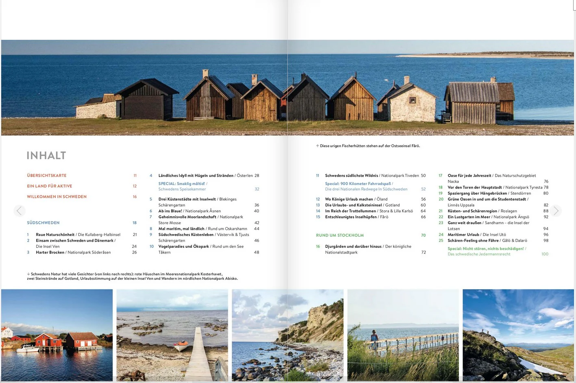576x383 pixels.
Task: Click the hiker on wooden bridge photo
Action: pos(403,335)
